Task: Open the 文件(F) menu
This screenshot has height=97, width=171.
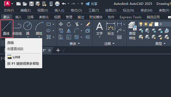Action: [x=9, y=10]
